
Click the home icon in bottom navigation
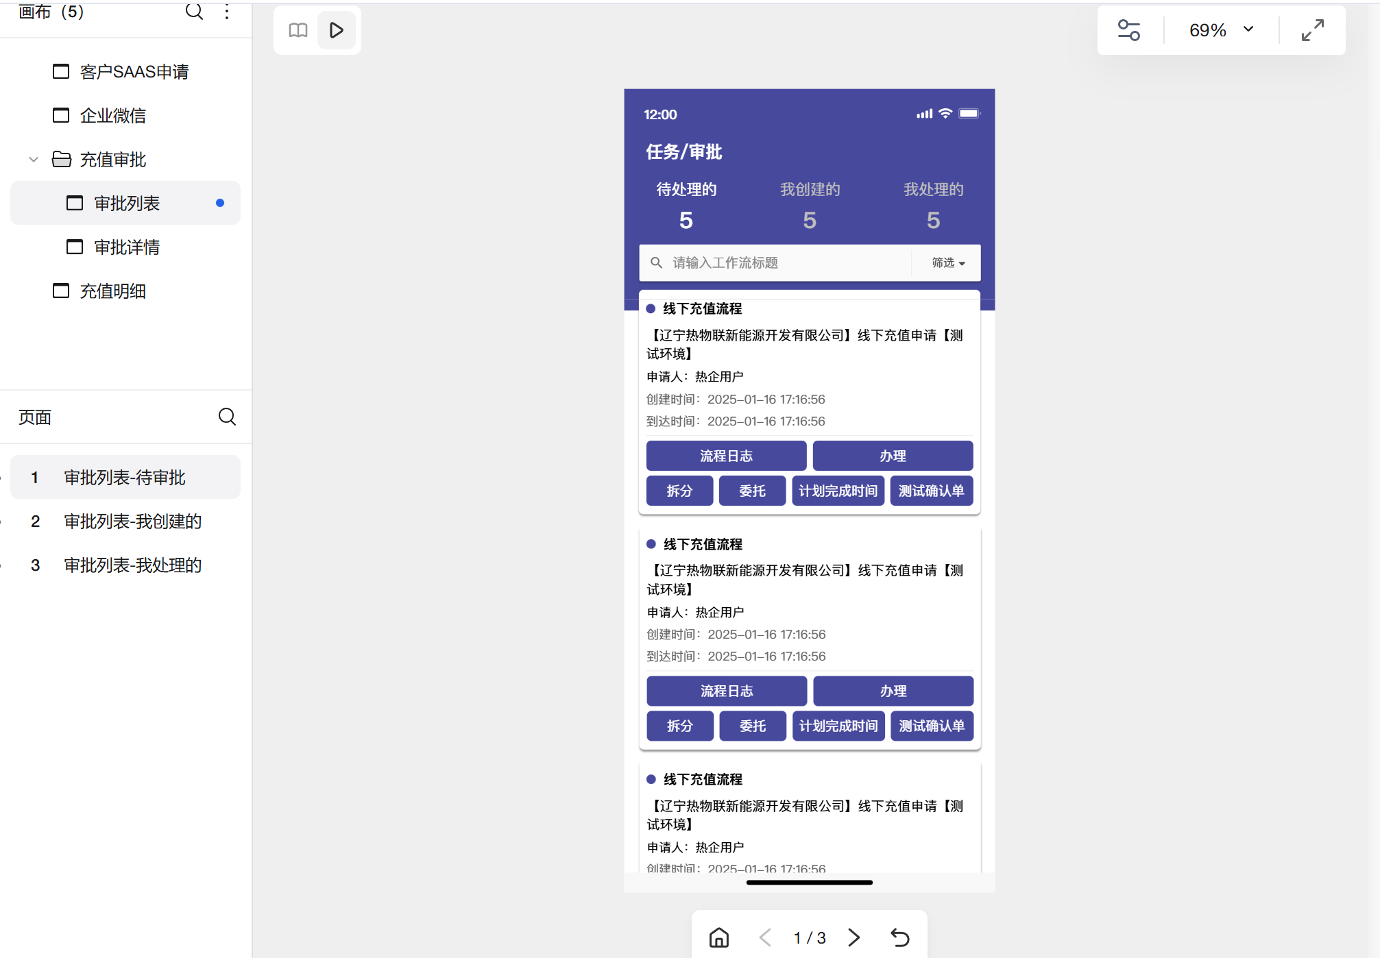click(718, 937)
